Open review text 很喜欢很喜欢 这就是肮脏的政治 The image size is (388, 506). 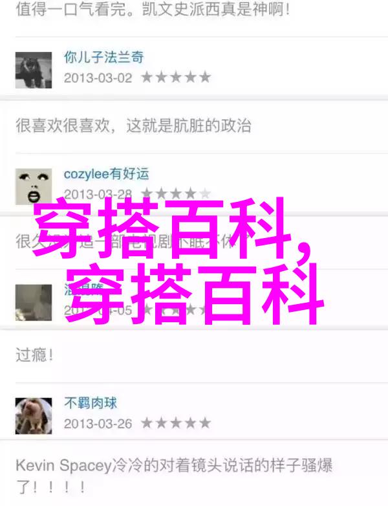coord(133,126)
